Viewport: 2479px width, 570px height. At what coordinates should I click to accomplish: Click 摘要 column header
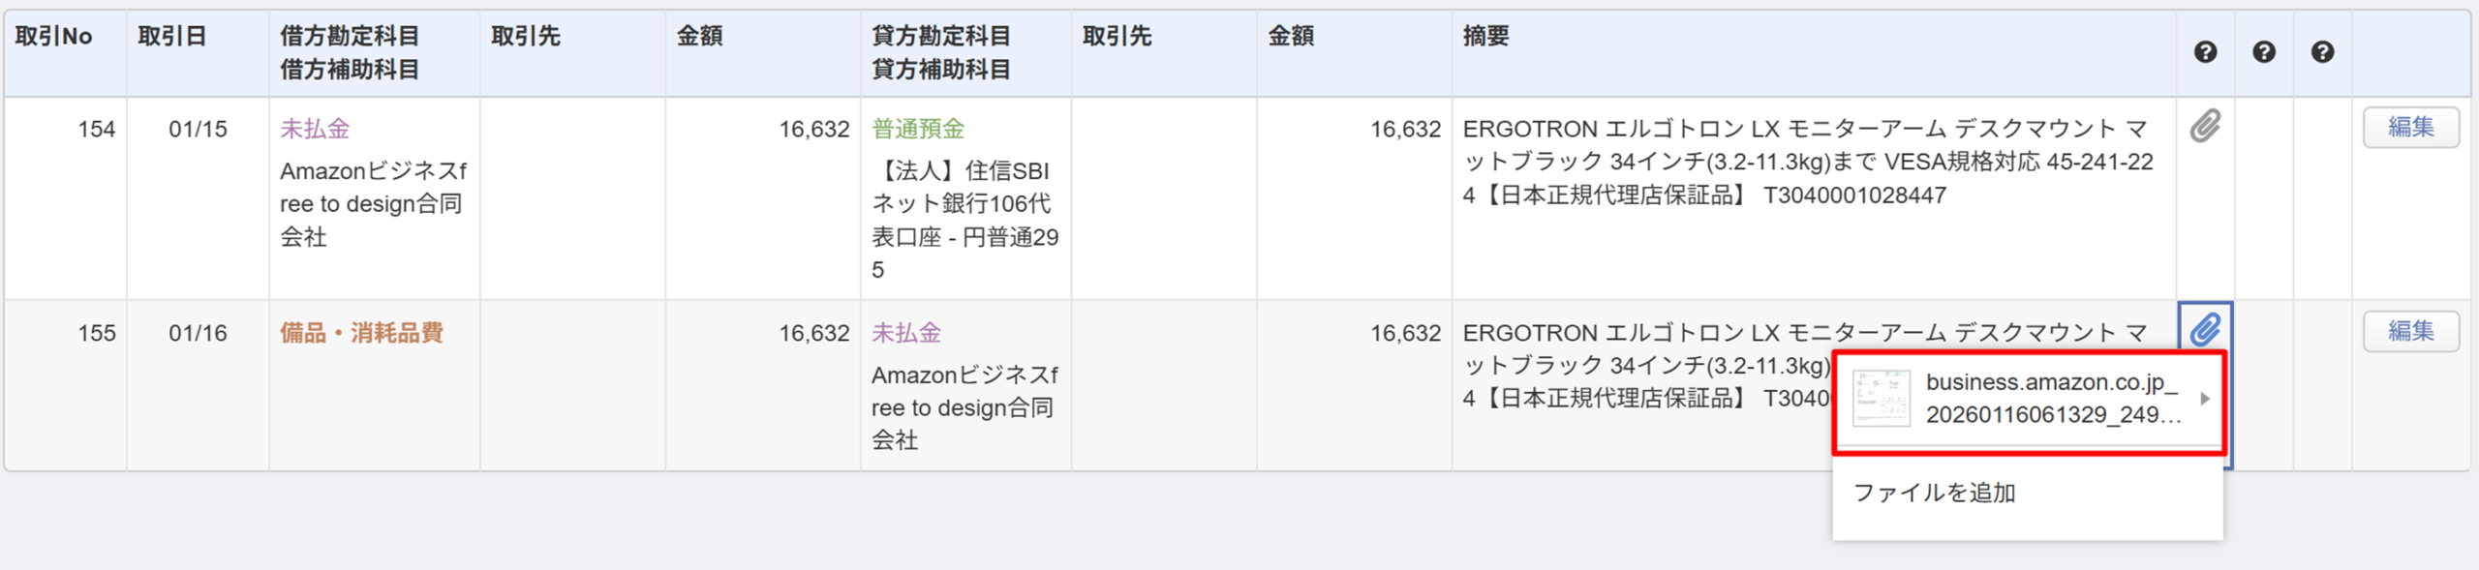1485,37
